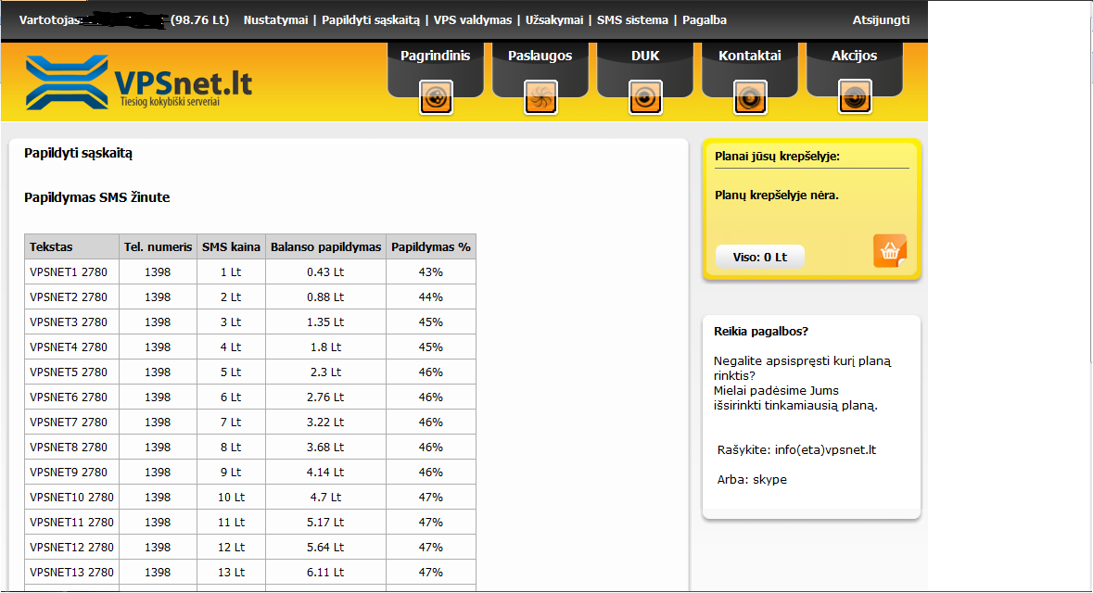
Task: Click the 0.43 Lt balance cell
Action: pos(325,271)
